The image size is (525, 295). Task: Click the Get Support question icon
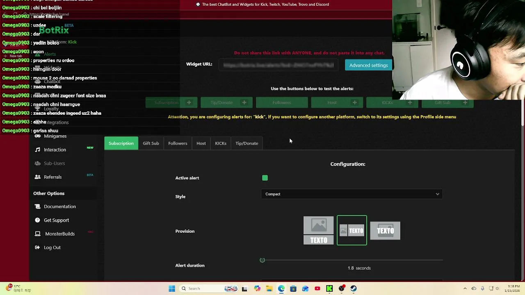(38, 220)
